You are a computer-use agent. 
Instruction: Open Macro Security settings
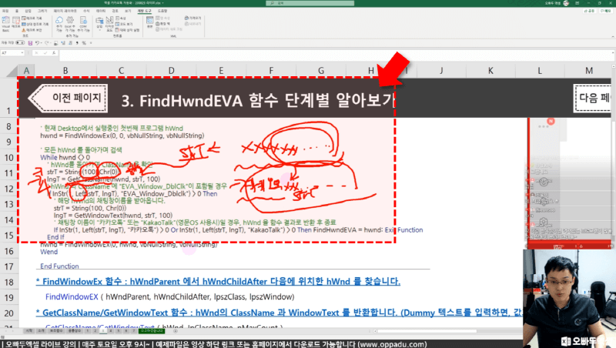pyautogui.click(x=32, y=30)
